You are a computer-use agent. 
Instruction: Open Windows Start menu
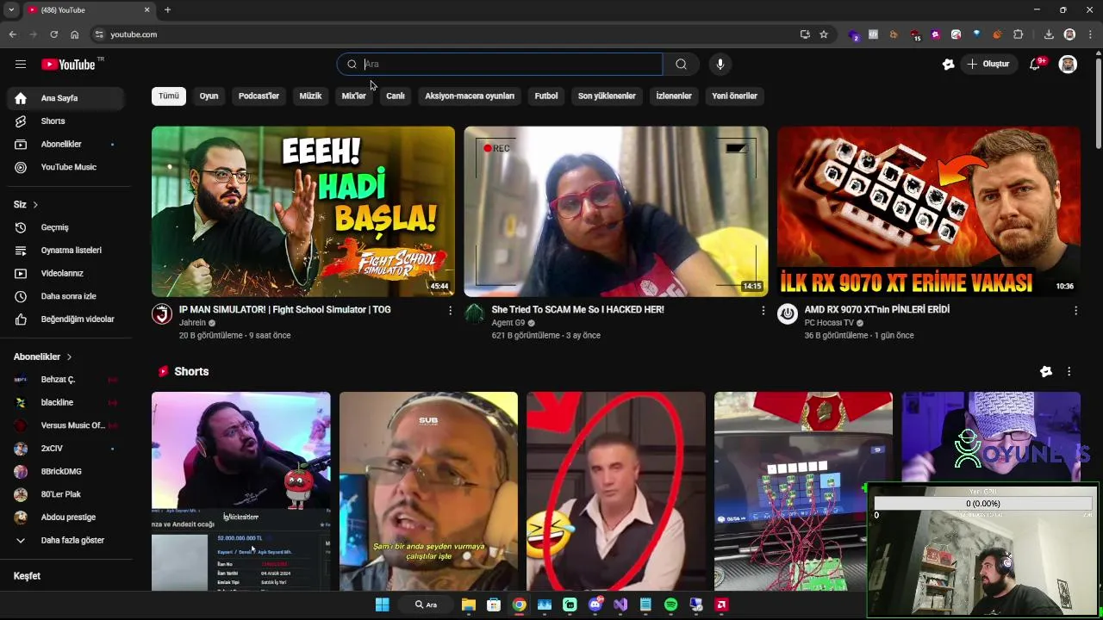383,604
